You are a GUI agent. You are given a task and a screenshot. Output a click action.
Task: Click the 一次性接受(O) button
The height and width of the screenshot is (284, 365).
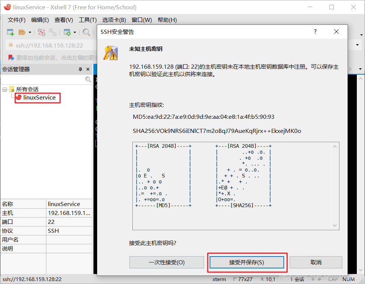[167, 262]
